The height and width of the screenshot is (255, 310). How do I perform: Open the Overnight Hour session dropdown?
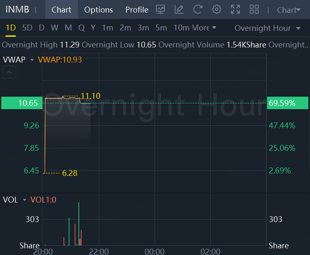267,28
